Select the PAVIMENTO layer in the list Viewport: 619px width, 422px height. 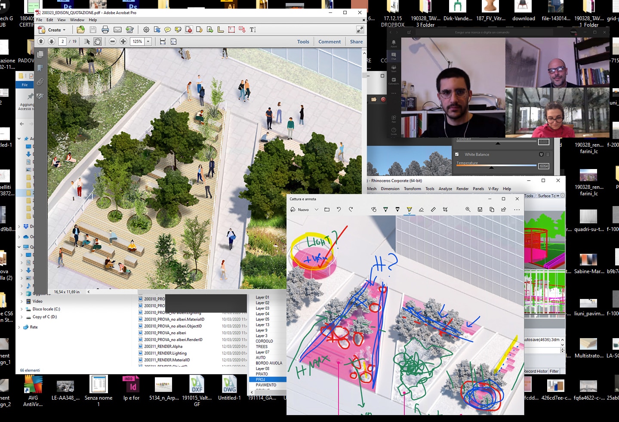pos(266,385)
